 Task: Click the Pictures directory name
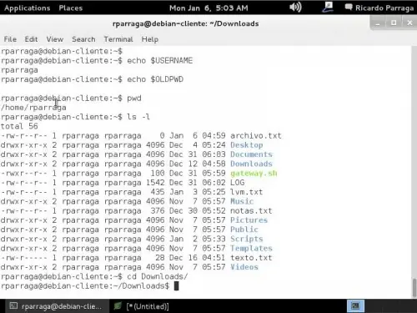249,220
